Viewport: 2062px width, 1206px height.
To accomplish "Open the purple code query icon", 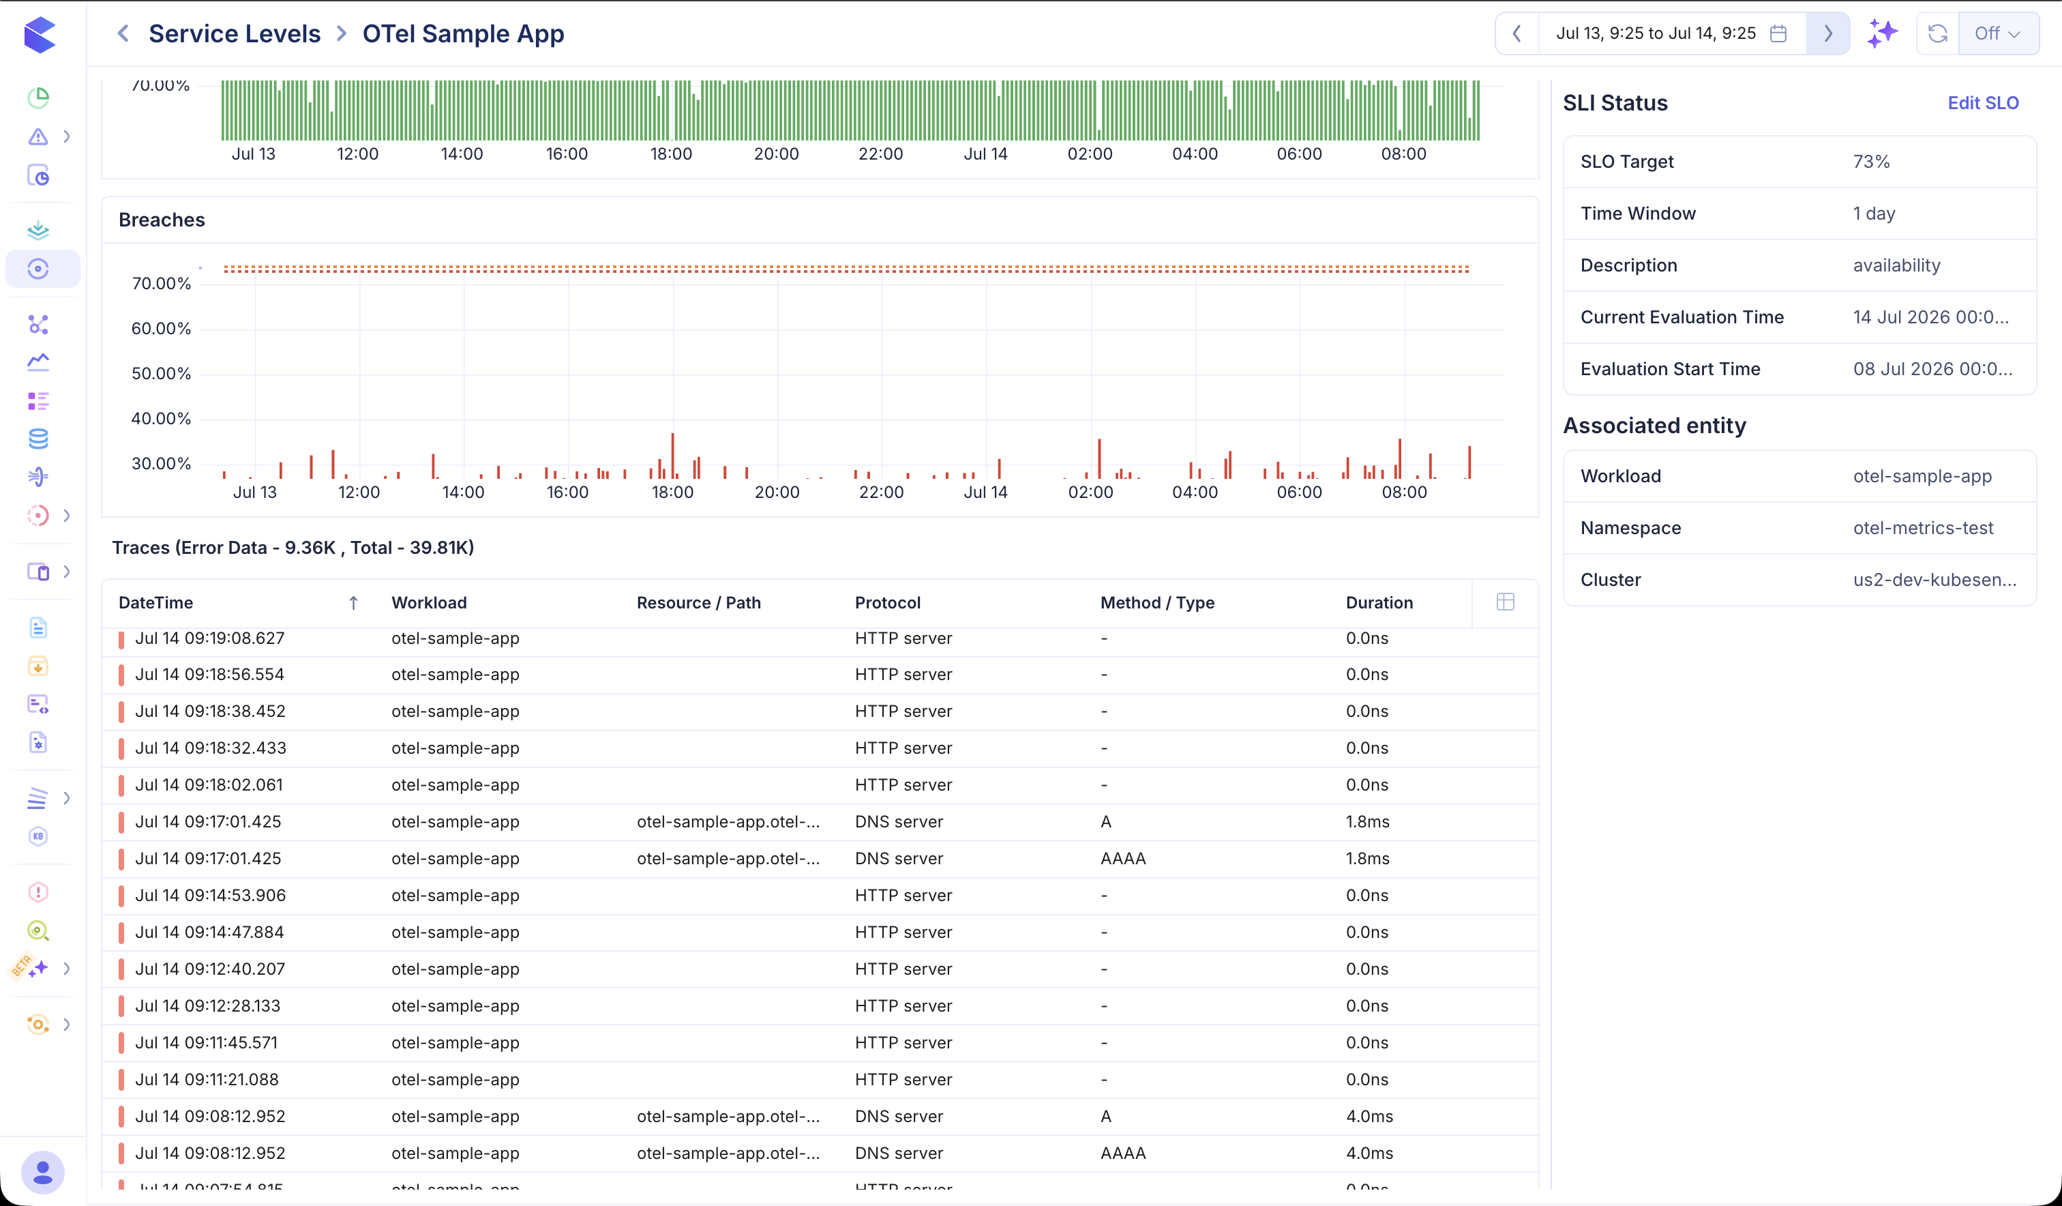I will click(x=38, y=704).
